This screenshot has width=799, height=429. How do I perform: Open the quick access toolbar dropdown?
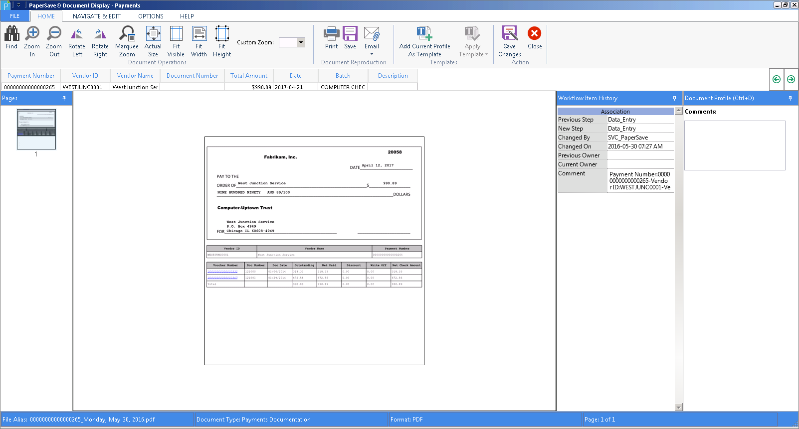point(18,5)
